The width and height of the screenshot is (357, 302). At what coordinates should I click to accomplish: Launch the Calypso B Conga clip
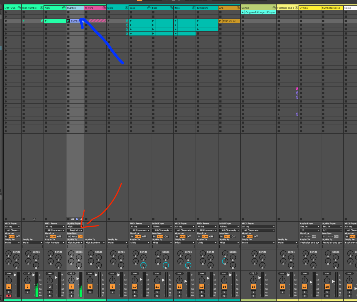(x=258, y=12)
